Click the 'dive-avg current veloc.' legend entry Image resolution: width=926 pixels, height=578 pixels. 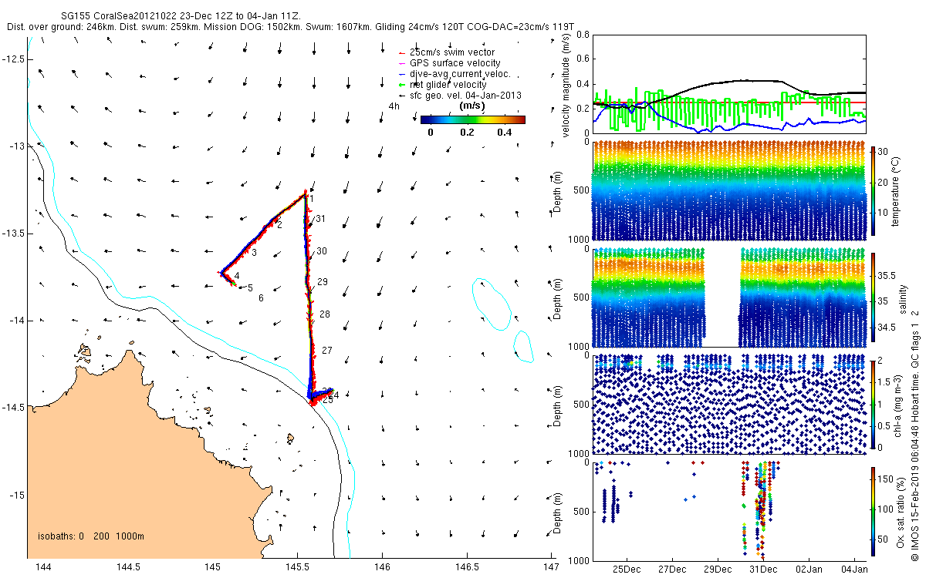pyautogui.click(x=455, y=73)
